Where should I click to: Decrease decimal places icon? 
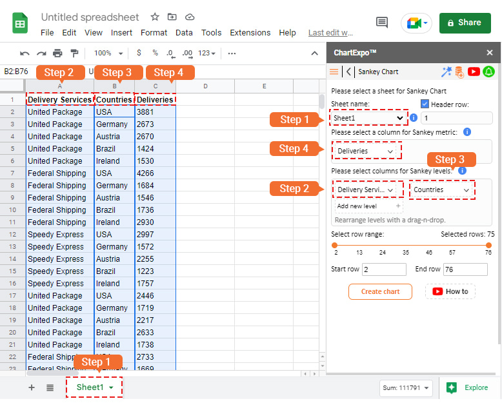coord(171,54)
